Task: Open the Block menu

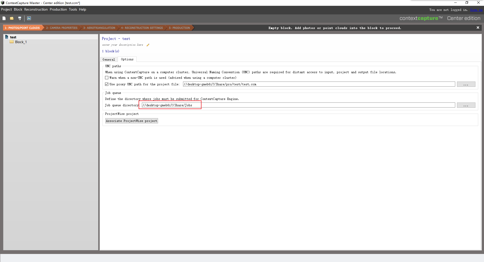Action: tap(18, 10)
